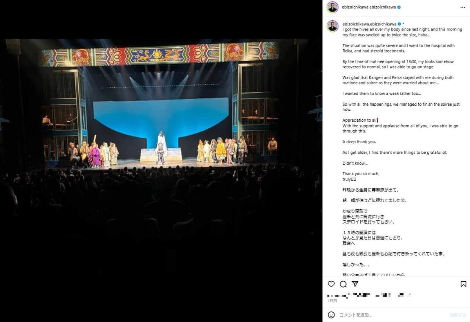
Task: Click the blurred liked-by line
Action: point(369,295)
